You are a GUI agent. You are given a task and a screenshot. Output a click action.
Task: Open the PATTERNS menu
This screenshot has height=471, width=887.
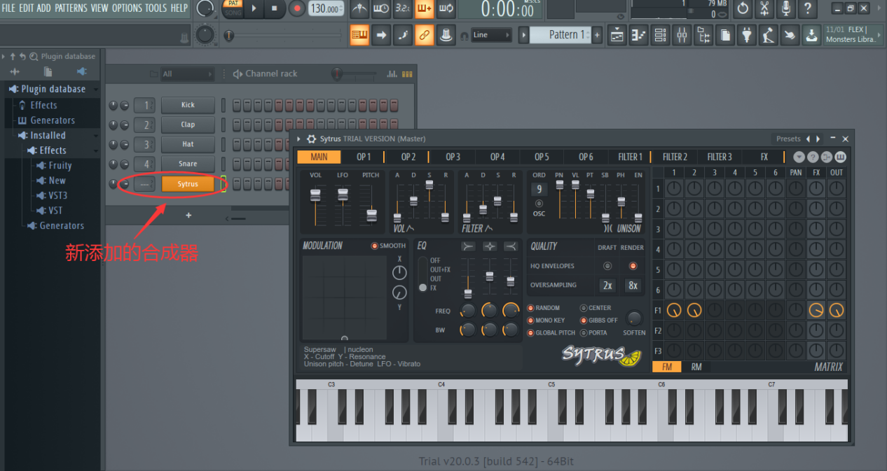(x=71, y=8)
